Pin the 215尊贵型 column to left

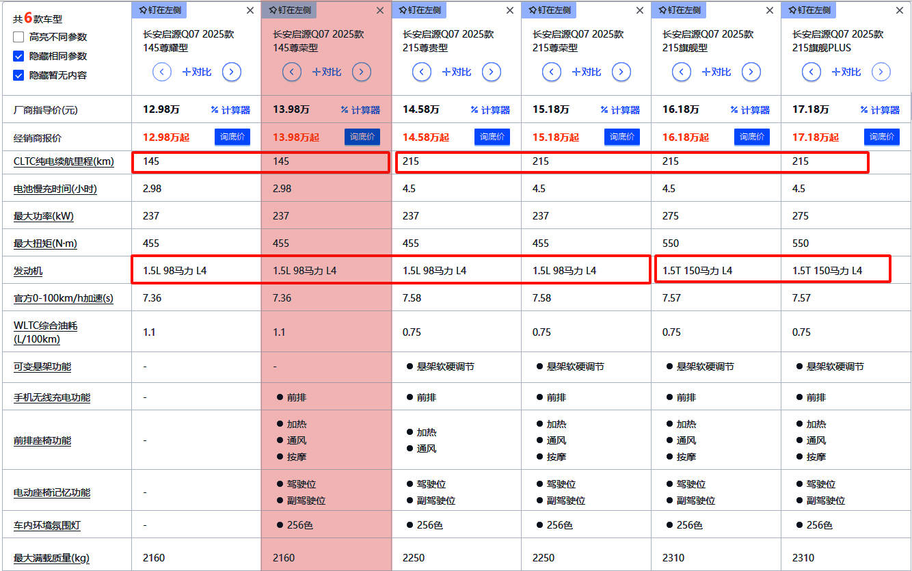[x=419, y=10]
